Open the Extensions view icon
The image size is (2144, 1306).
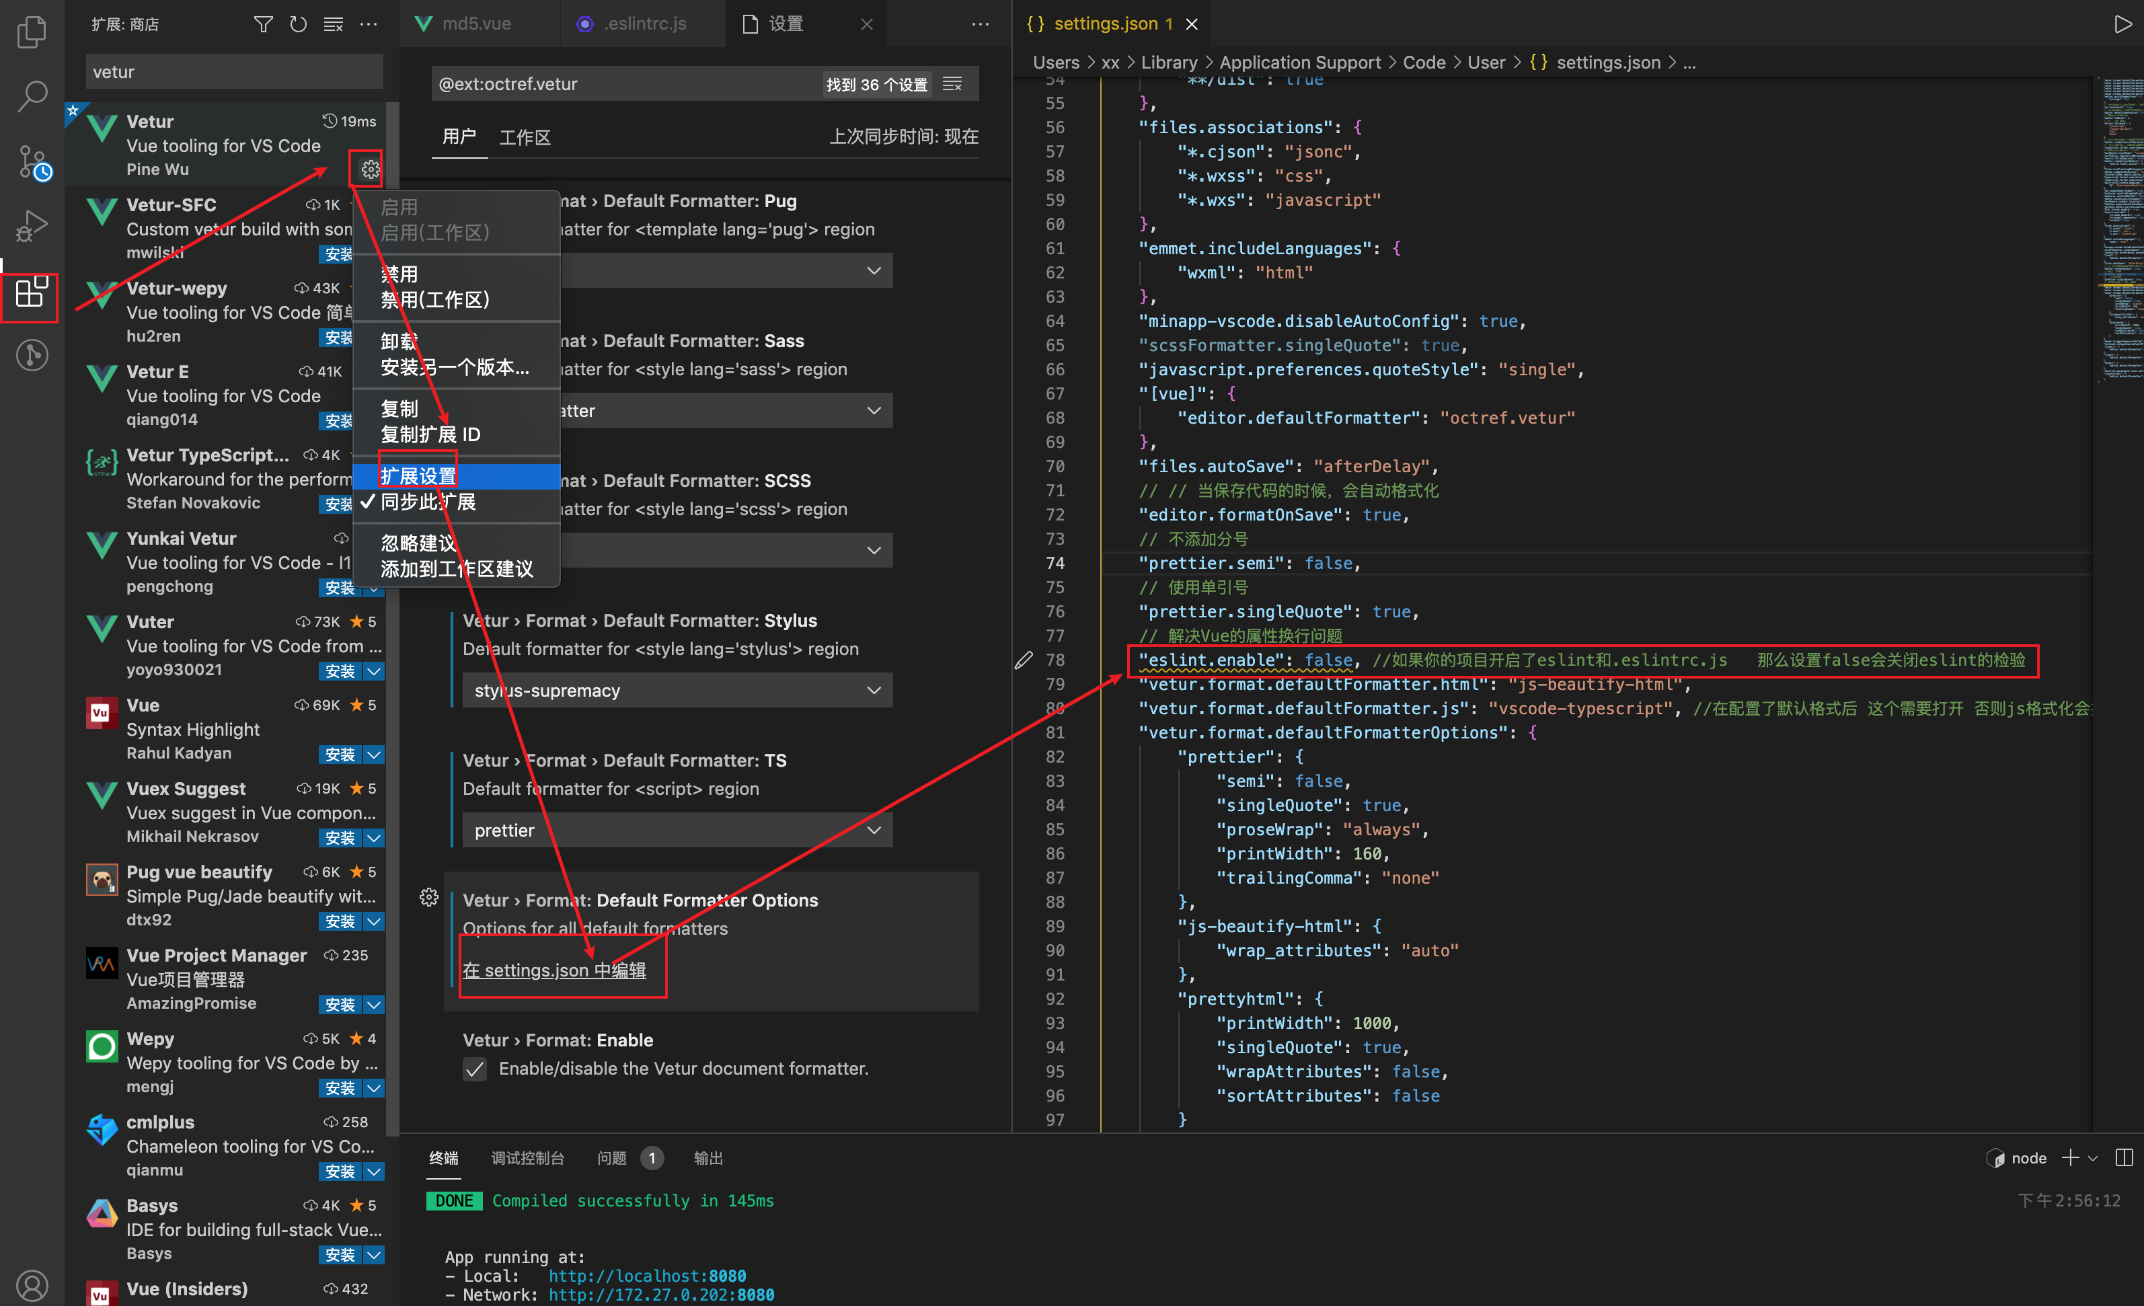pyautogui.click(x=32, y=291)
